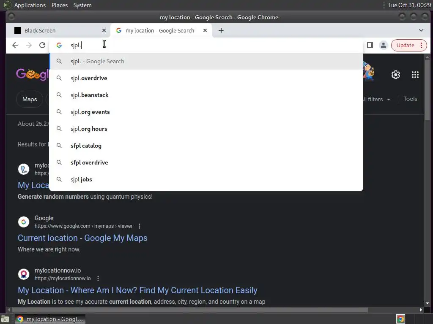
Task: Open Current location - Google My Maps result
Action: [82, 238]
